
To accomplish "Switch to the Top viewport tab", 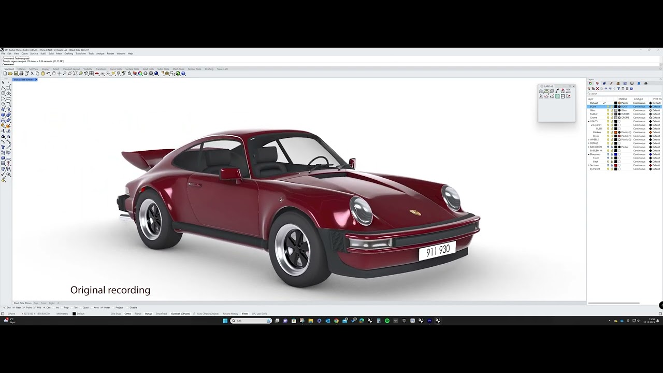I will pyautogui.click(x=36, y=303).
